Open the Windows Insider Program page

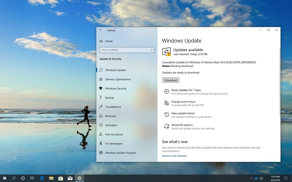[x=120, y=153]
